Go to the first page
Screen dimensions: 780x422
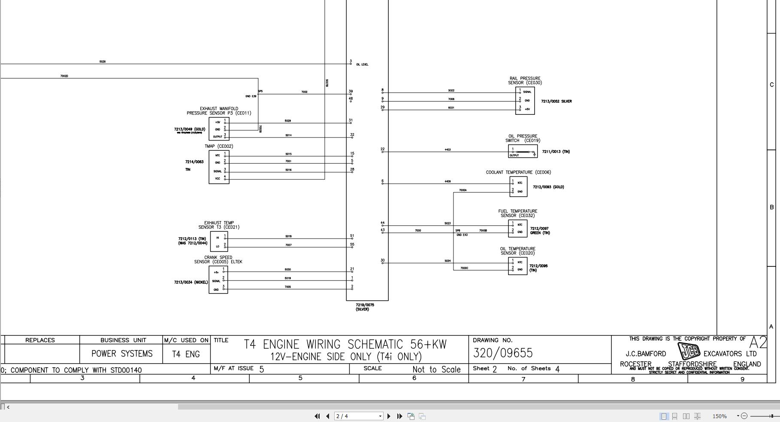point(317,416)
